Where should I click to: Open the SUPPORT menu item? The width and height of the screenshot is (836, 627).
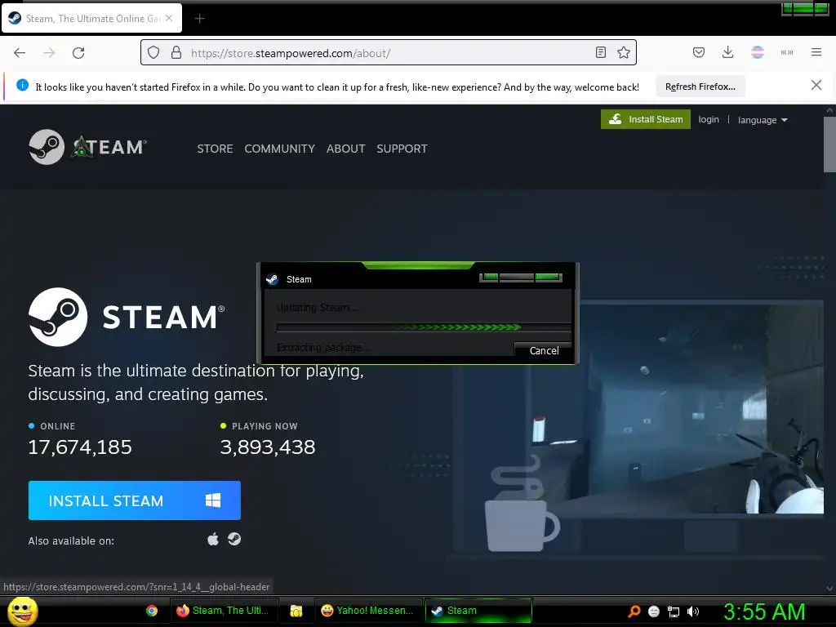pyautogui.click(x=402, y=149)
